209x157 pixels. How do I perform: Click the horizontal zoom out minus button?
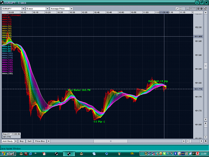(188, 141)
